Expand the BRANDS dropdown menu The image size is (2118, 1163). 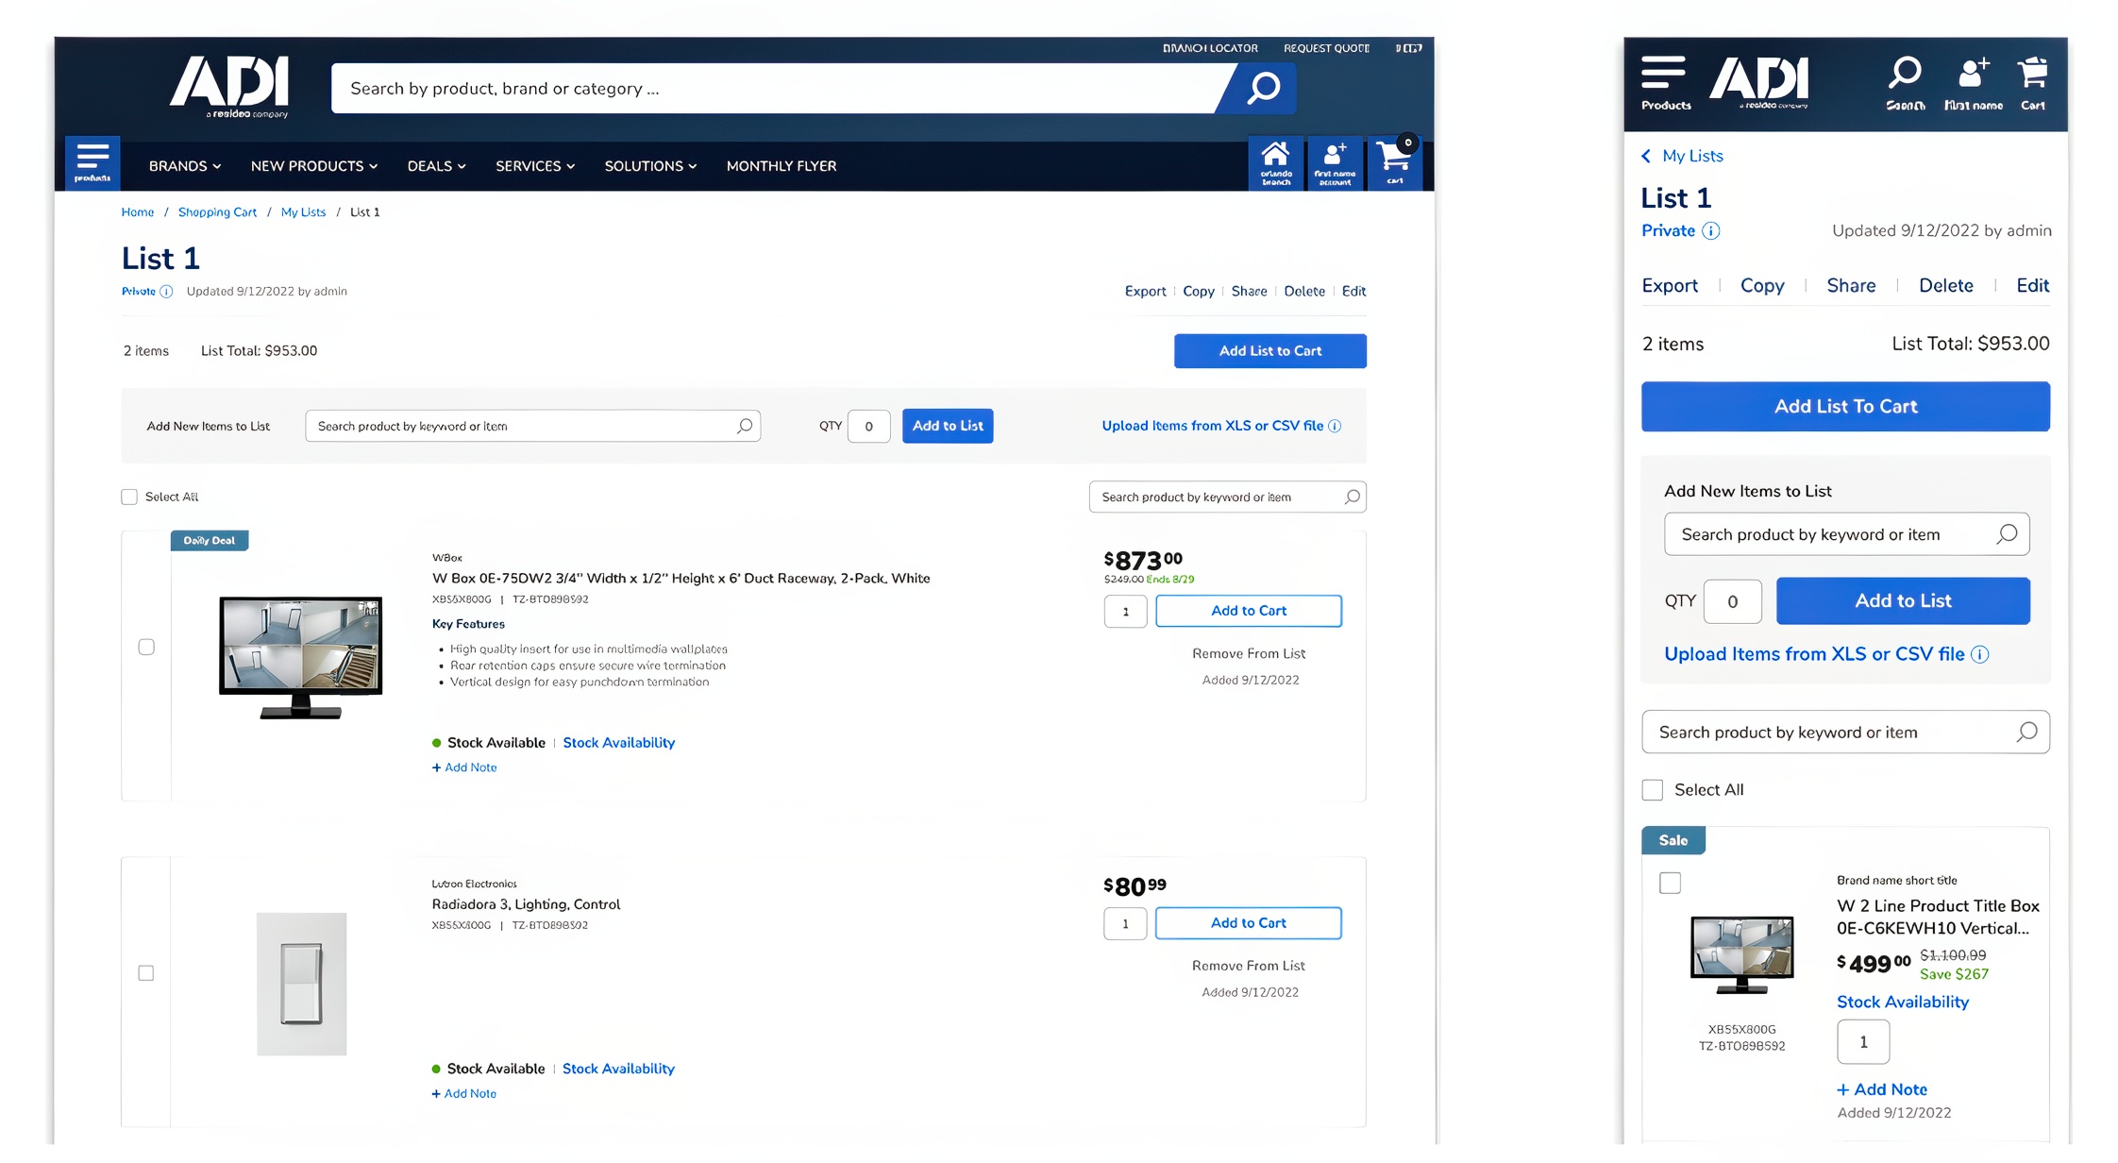(184, 166)
